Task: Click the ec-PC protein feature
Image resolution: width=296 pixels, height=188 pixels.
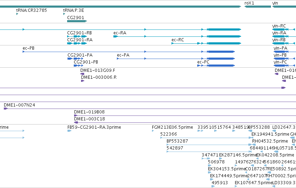Action: (216, 66)
